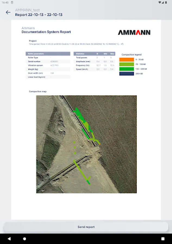Select the 'Report 22-10-13 - 22-10-13' title
Viewport: 172px width, 244px height.
(39, 15)
